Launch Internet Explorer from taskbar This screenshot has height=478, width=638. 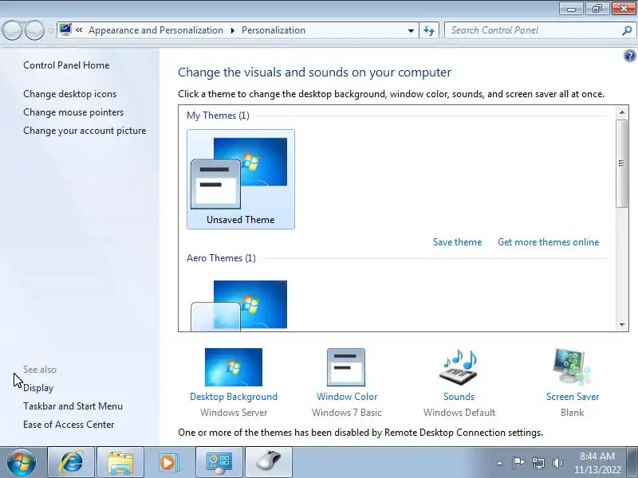[x=71, y=462]
